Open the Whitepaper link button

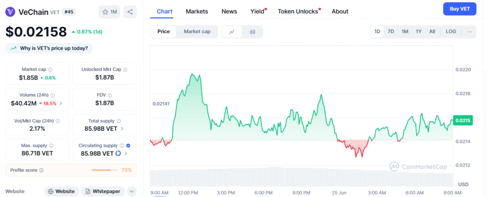pos(103,191)
